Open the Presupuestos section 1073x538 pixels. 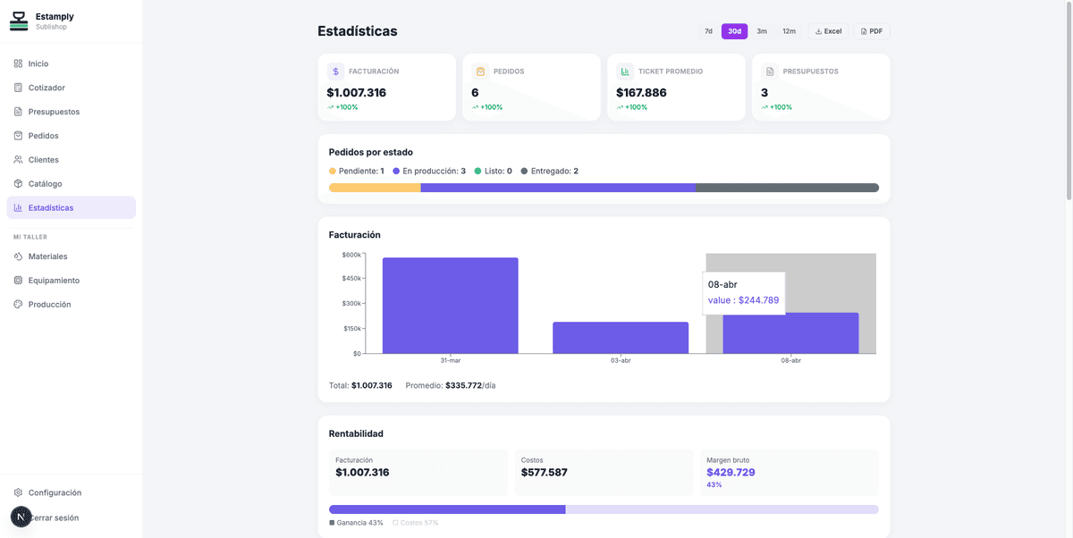[x=54, y=112]
